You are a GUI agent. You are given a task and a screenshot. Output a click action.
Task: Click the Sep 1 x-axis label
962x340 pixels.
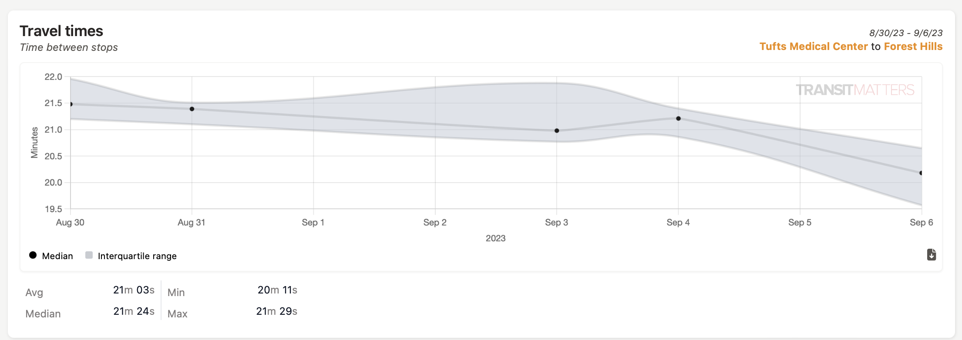tap(313, 223)
